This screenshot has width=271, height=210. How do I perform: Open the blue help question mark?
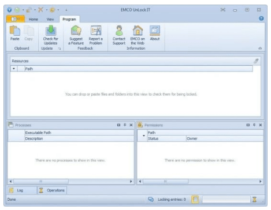[261, 18]
